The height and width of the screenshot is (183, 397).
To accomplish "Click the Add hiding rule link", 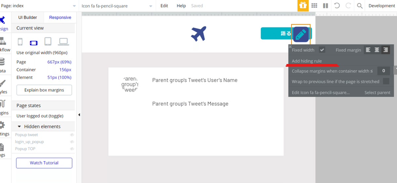I will pyautogui.click(x=307, y=61).
